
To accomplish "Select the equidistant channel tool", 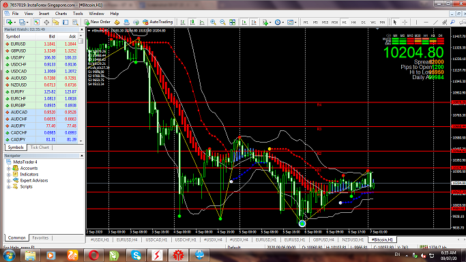I will [445, 23].
